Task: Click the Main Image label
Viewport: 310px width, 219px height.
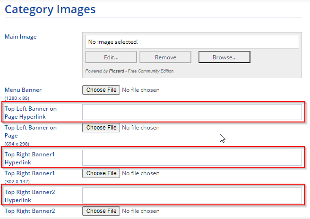Action: (x=20, y=37)
